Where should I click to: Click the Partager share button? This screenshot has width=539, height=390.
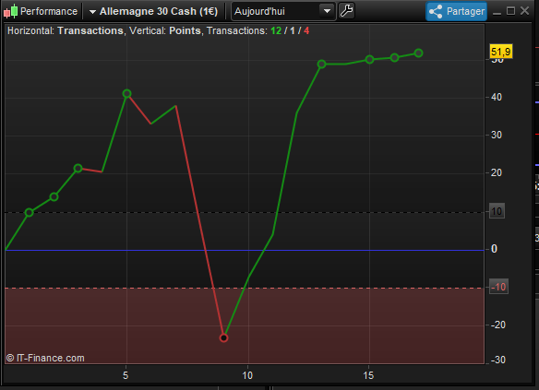457,11
